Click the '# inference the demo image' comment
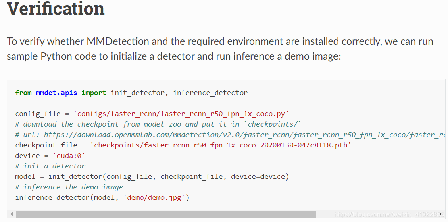The image size is (448, 222). pos(69,187)
